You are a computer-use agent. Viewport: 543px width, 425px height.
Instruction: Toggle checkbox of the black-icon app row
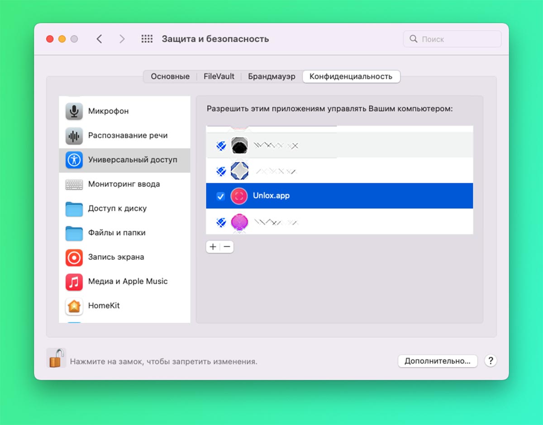tap(220, 146)
